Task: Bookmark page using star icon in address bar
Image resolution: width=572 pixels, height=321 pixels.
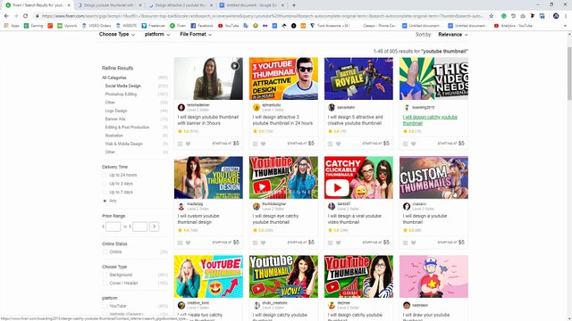Action: click(492, 16)
